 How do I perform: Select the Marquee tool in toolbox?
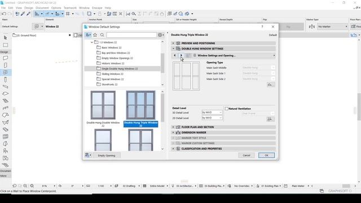6,45
